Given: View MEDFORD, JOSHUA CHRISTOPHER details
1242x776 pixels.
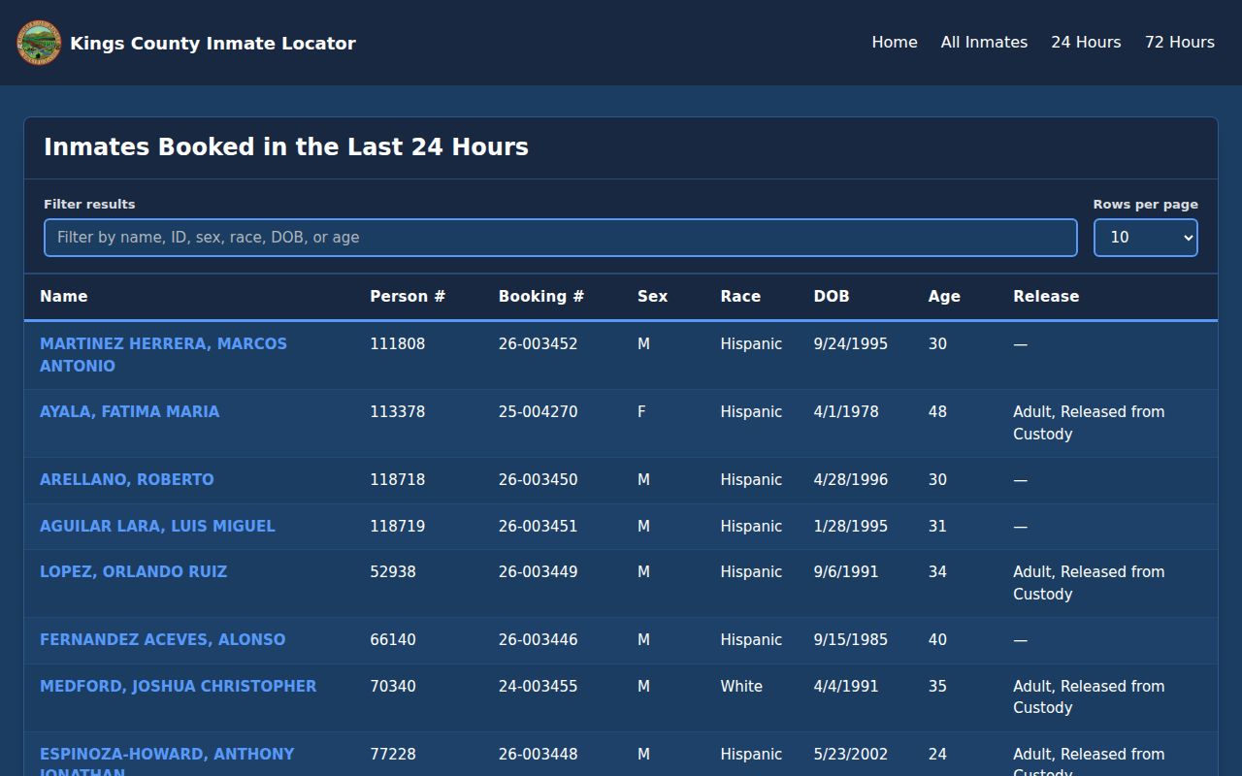Looking at the screenshot, I should (x=179, y=687).
